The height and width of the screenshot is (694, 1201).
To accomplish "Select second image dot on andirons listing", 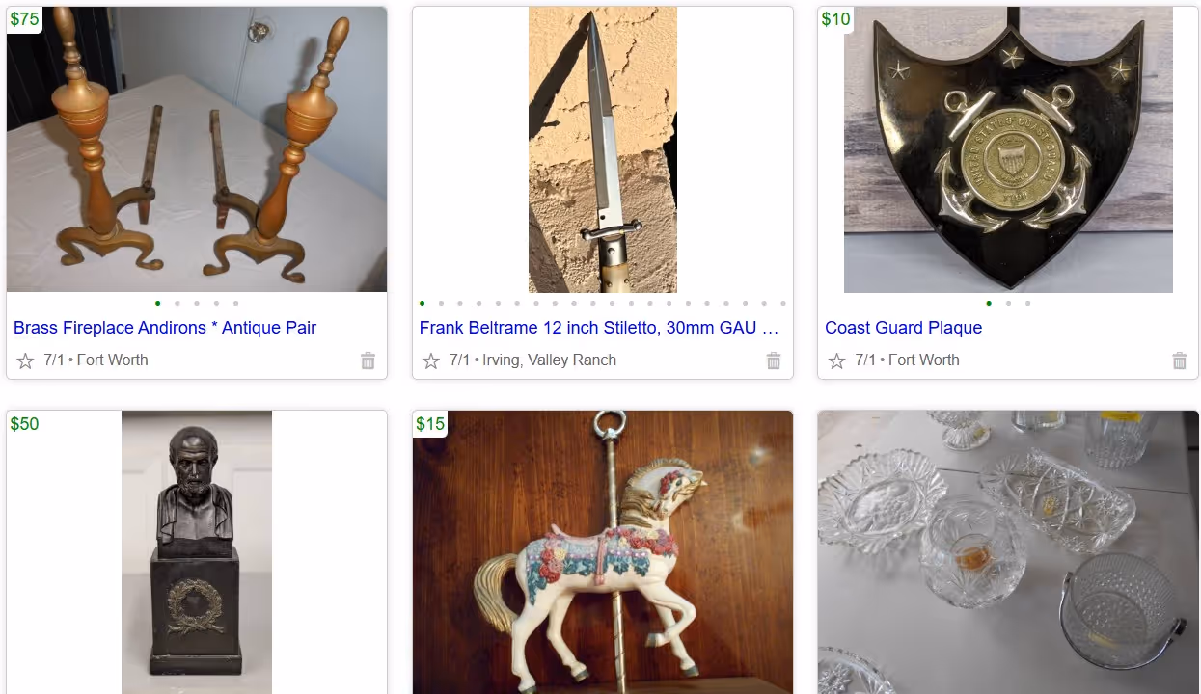I will point(177,303).
